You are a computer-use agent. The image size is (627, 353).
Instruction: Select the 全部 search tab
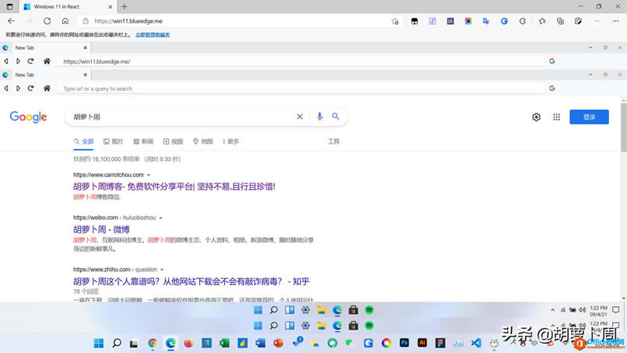click(x=83, y=142)
